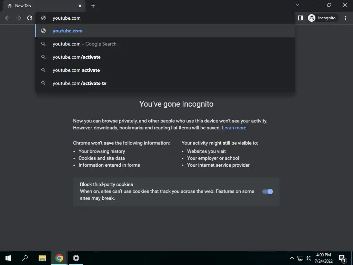This screenshot has height=265, width=353.
Task: Open a new tab with the plus button
Action: 93,6
